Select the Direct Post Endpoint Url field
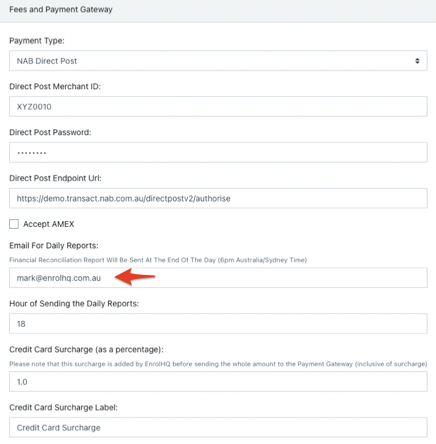Viewport: 436px width, 444px height. (218, 198)
